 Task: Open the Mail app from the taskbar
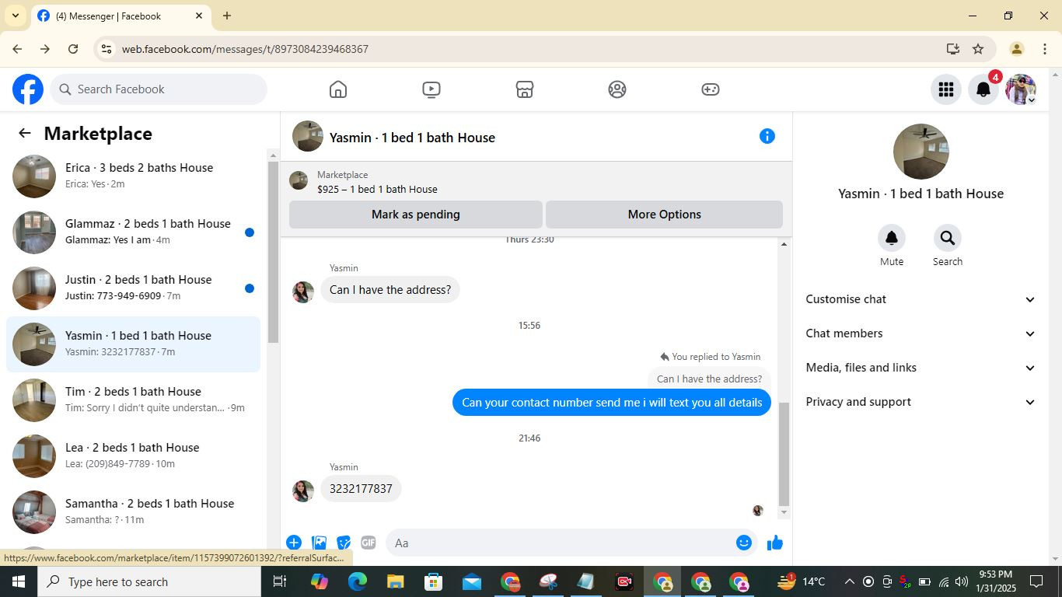pos(471,581)
